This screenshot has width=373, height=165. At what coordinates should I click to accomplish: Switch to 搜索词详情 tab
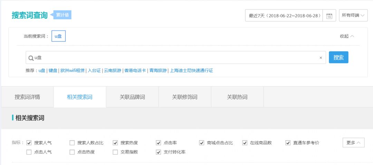coord(27,97)
